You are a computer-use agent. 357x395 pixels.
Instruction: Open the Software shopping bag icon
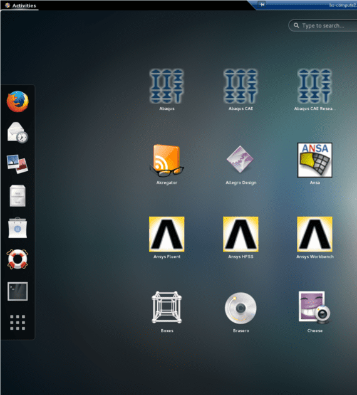(x=18, y=228)
